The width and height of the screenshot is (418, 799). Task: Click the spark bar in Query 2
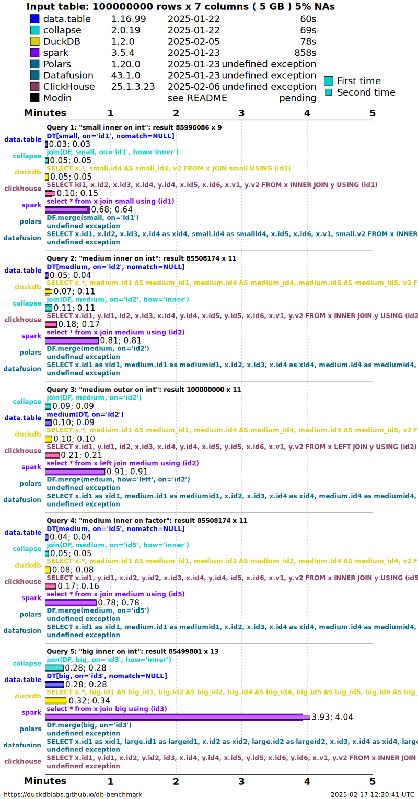click(x=72, y=340)
